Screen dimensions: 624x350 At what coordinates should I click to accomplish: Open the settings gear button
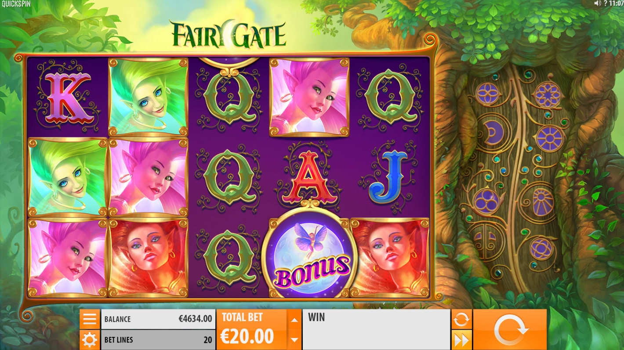pos(90,340)
